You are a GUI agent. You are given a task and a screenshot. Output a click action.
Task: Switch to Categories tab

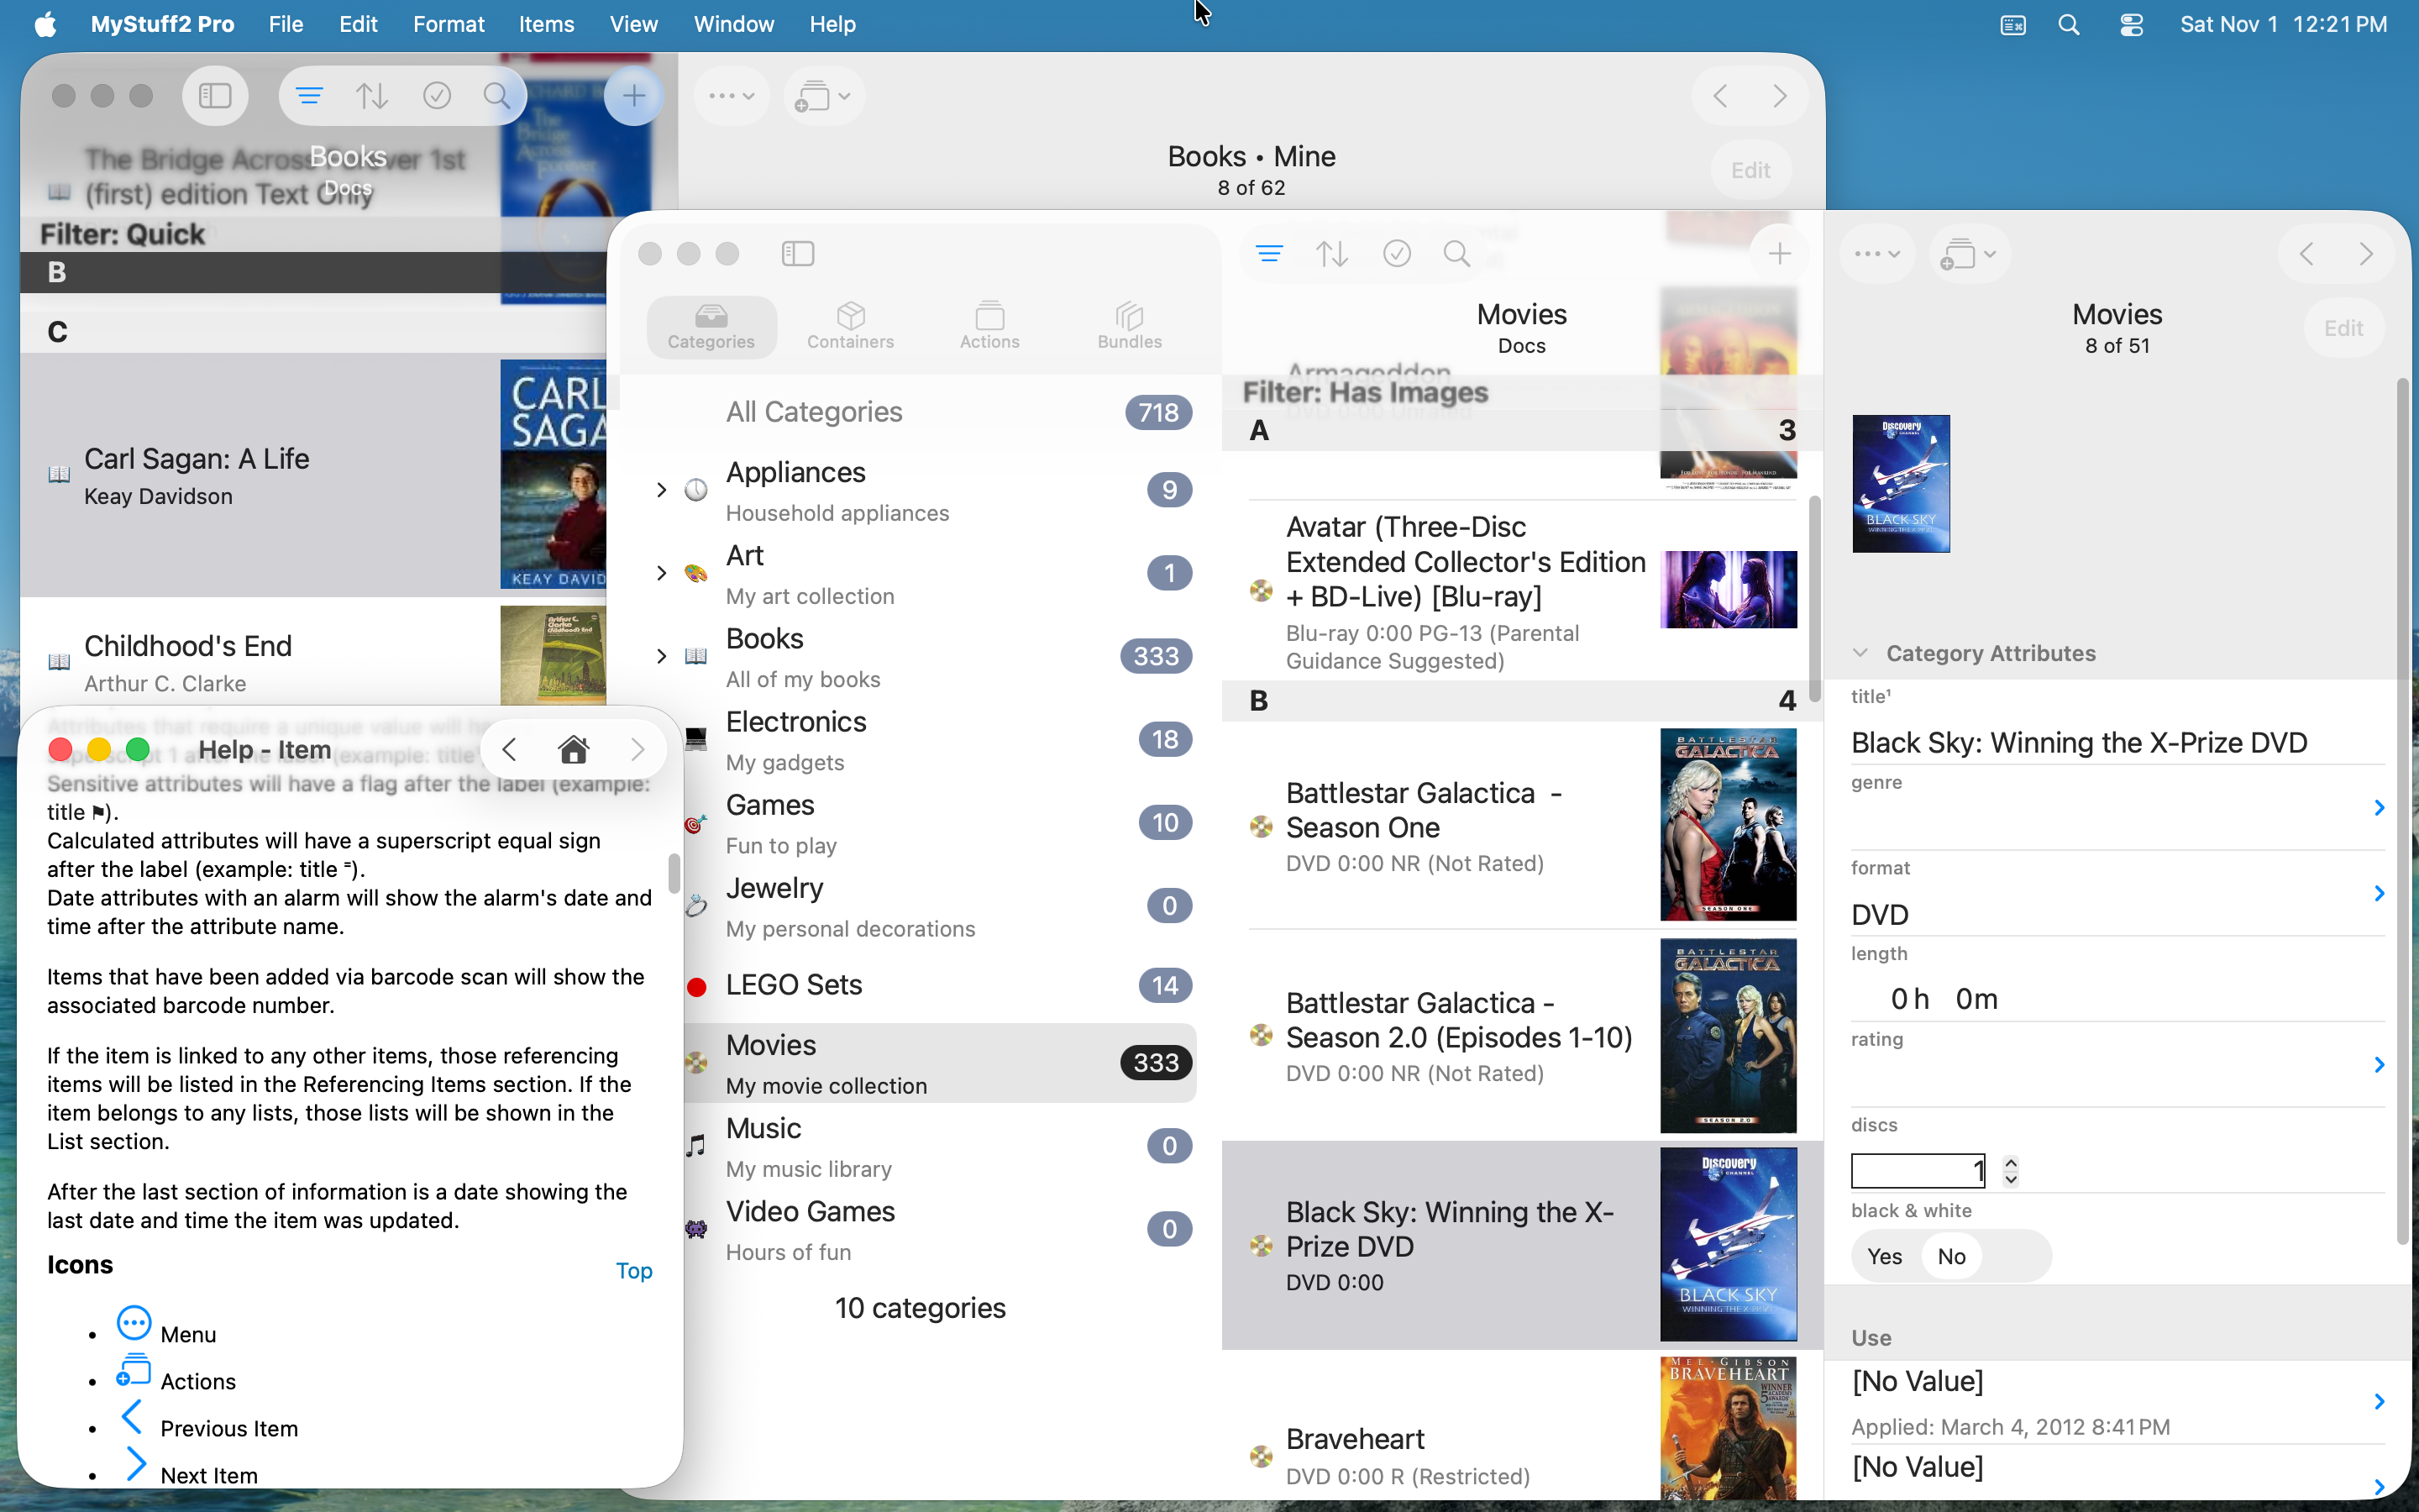[711, 326]
